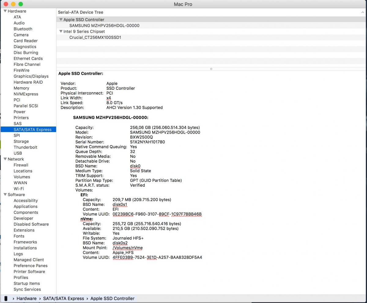Collapse the Apple SSD Controller tree node

61,20
